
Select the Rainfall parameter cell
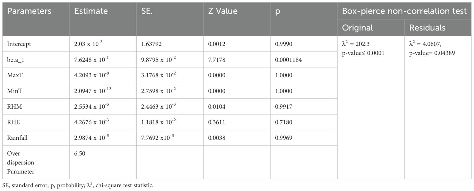point(17,138)
